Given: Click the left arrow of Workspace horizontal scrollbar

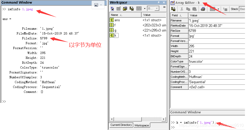Looking at the screenshot, I should pyautogui.click(x=112, y=119).
